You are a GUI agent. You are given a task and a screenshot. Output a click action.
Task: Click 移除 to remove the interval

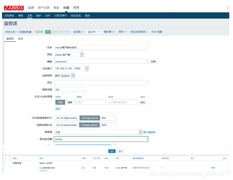pos(143,102)
